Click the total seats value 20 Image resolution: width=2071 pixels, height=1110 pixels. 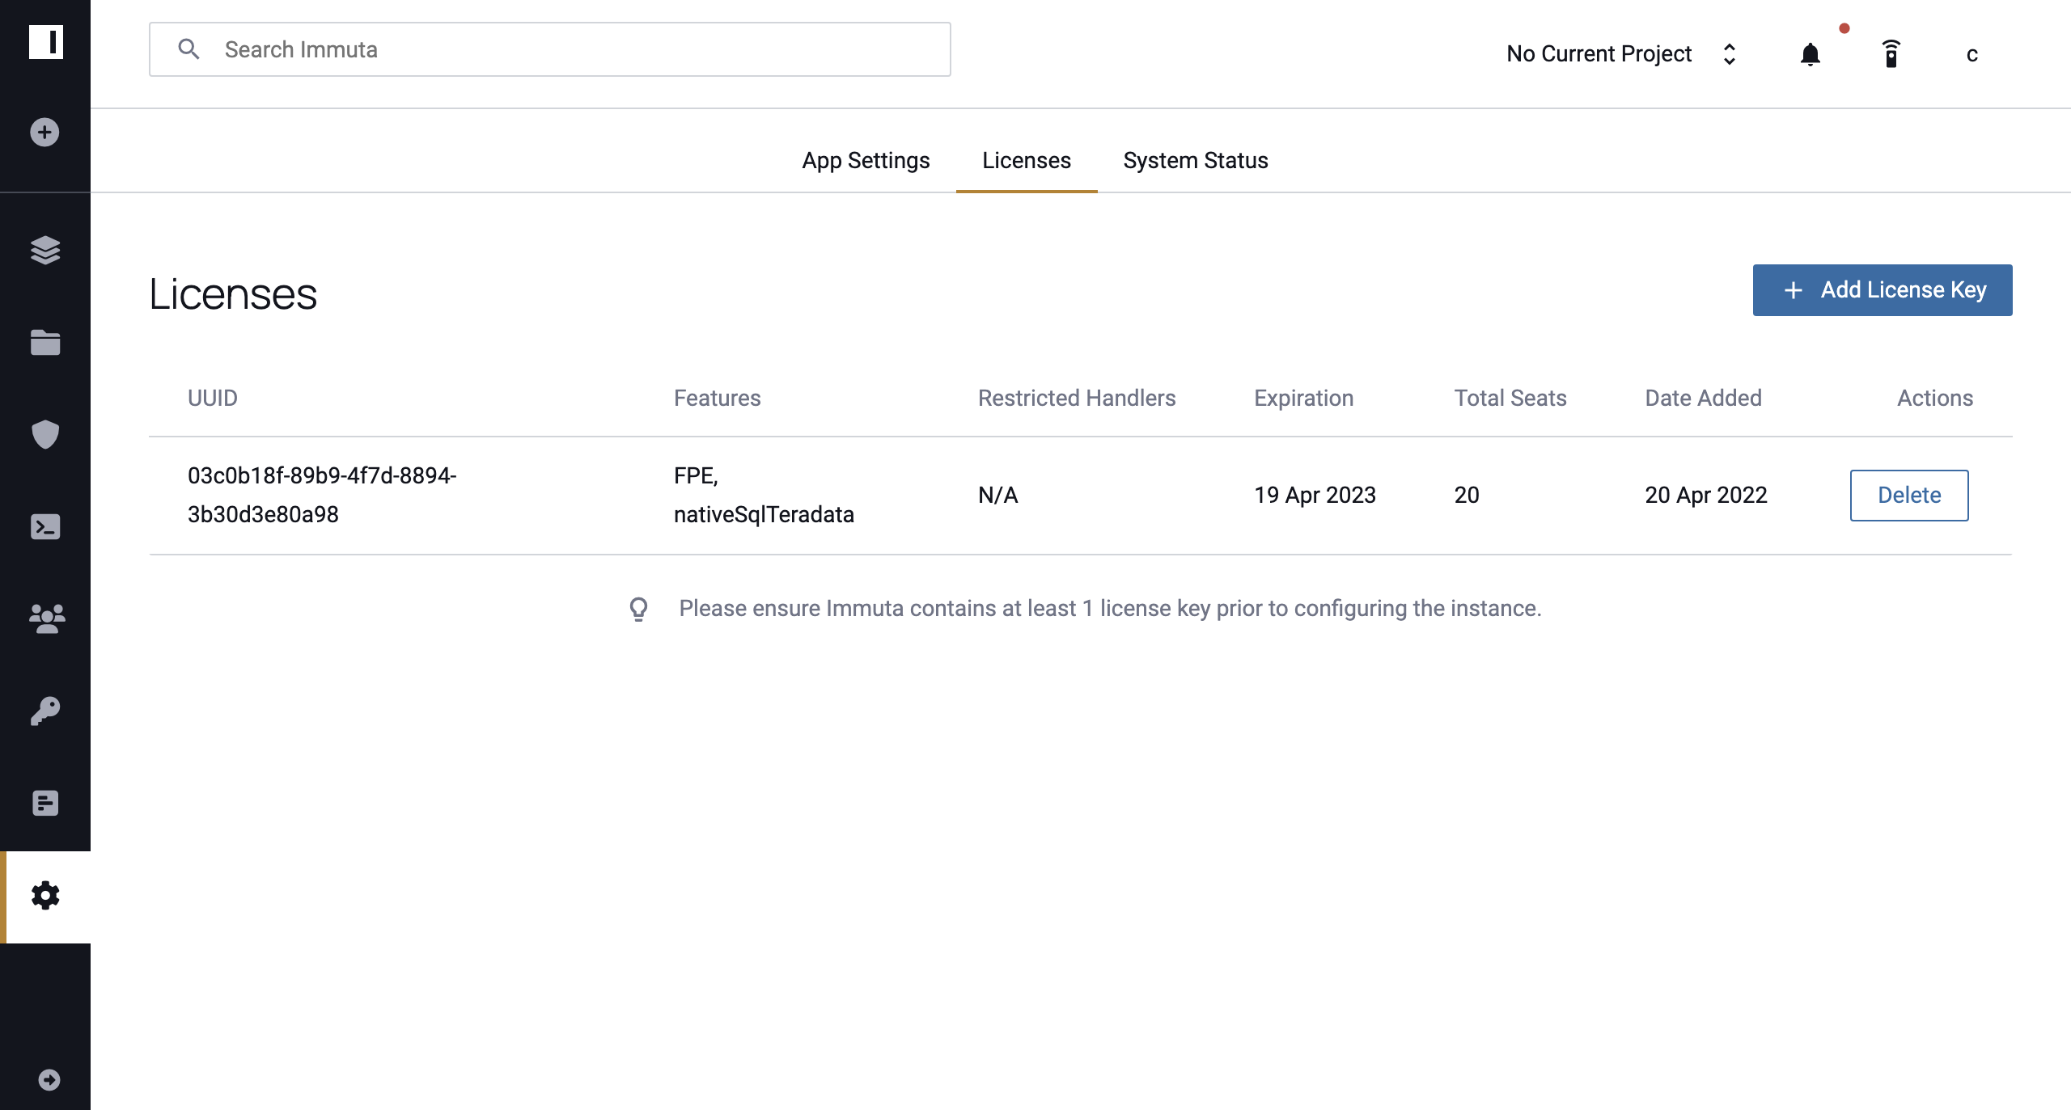1467,495
